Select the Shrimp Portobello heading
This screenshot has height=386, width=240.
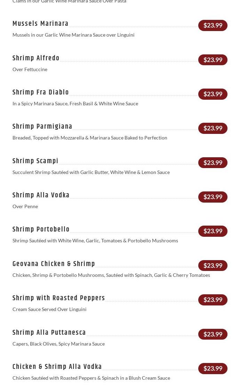pyautogui.click(x=41, y=229)
